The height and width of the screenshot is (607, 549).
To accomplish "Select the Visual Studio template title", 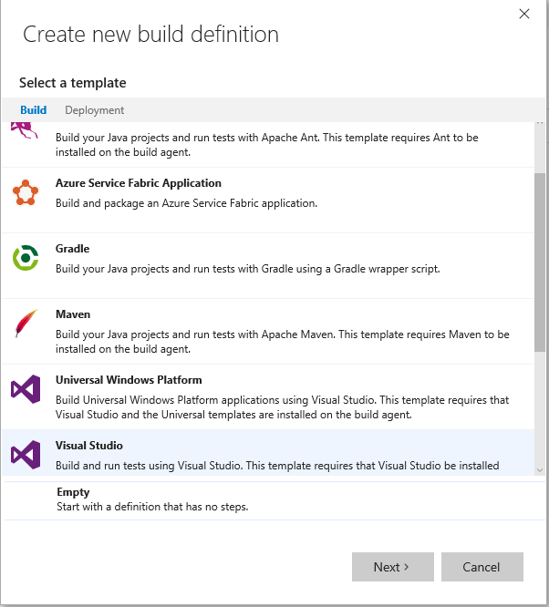I will (x=89, y=446).
